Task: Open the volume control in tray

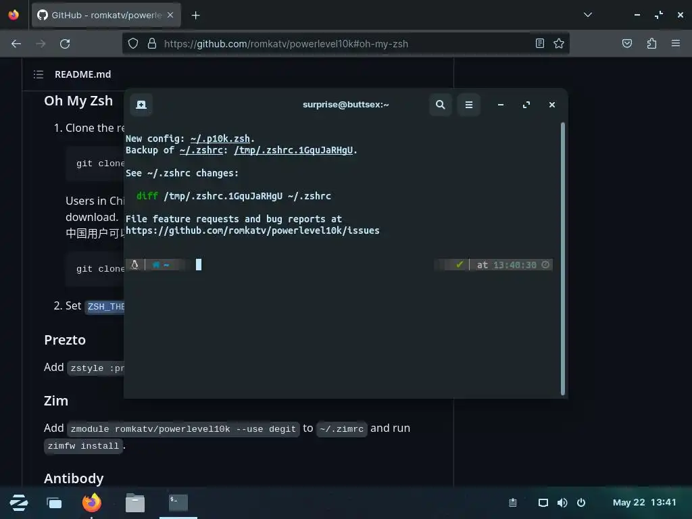Action: (562, 503)
